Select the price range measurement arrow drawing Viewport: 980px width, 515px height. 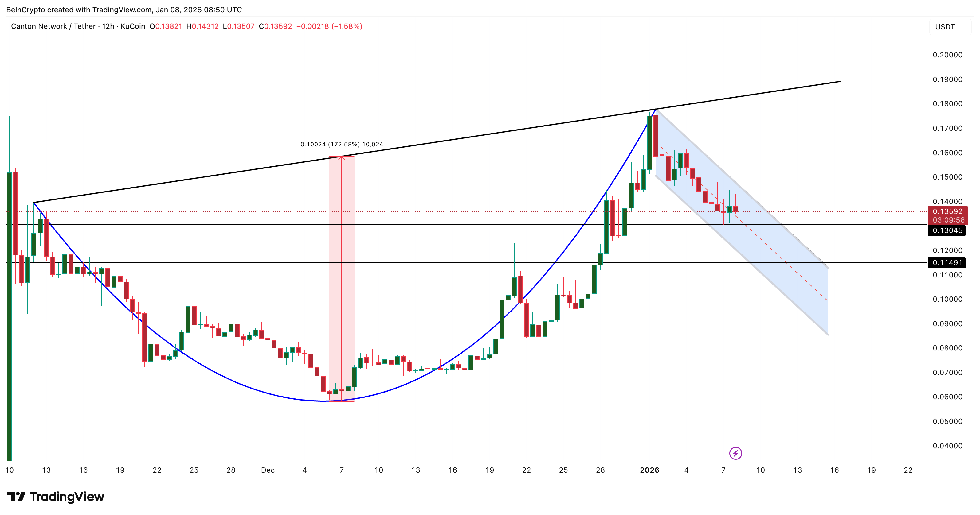coord(342,190)
